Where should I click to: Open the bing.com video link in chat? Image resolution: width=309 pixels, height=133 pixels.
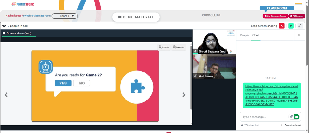(272, 95)
